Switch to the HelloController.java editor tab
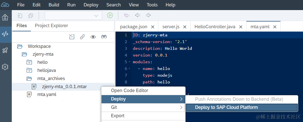 pos(215,27)
